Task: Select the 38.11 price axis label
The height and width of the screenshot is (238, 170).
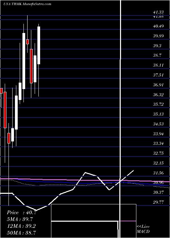Action: click(158, 65)
